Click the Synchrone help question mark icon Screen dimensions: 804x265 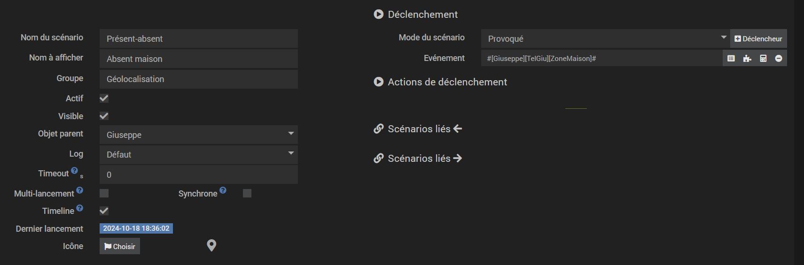(223, 190)
